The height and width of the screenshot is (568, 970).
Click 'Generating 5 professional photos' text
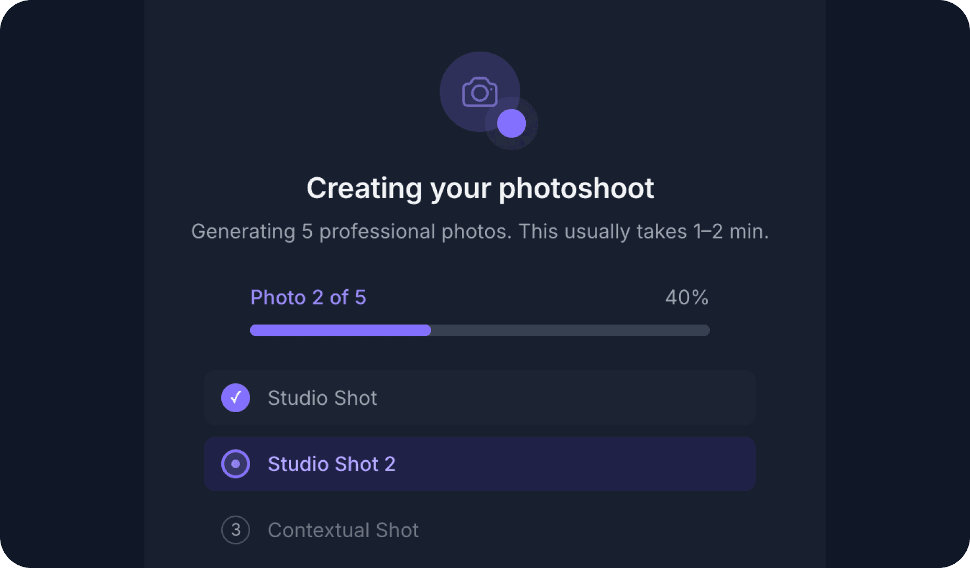point(351,231)
